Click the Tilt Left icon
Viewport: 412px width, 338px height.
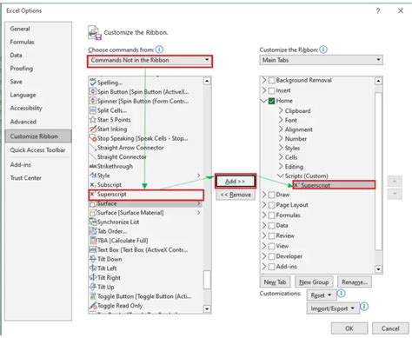[93, 268]
